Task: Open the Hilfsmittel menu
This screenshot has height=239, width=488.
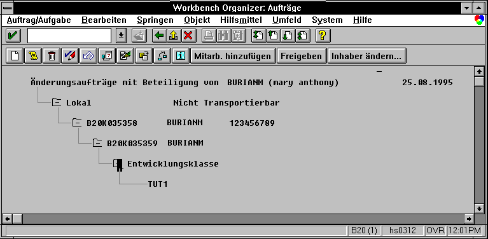Action: click(241, 20)
